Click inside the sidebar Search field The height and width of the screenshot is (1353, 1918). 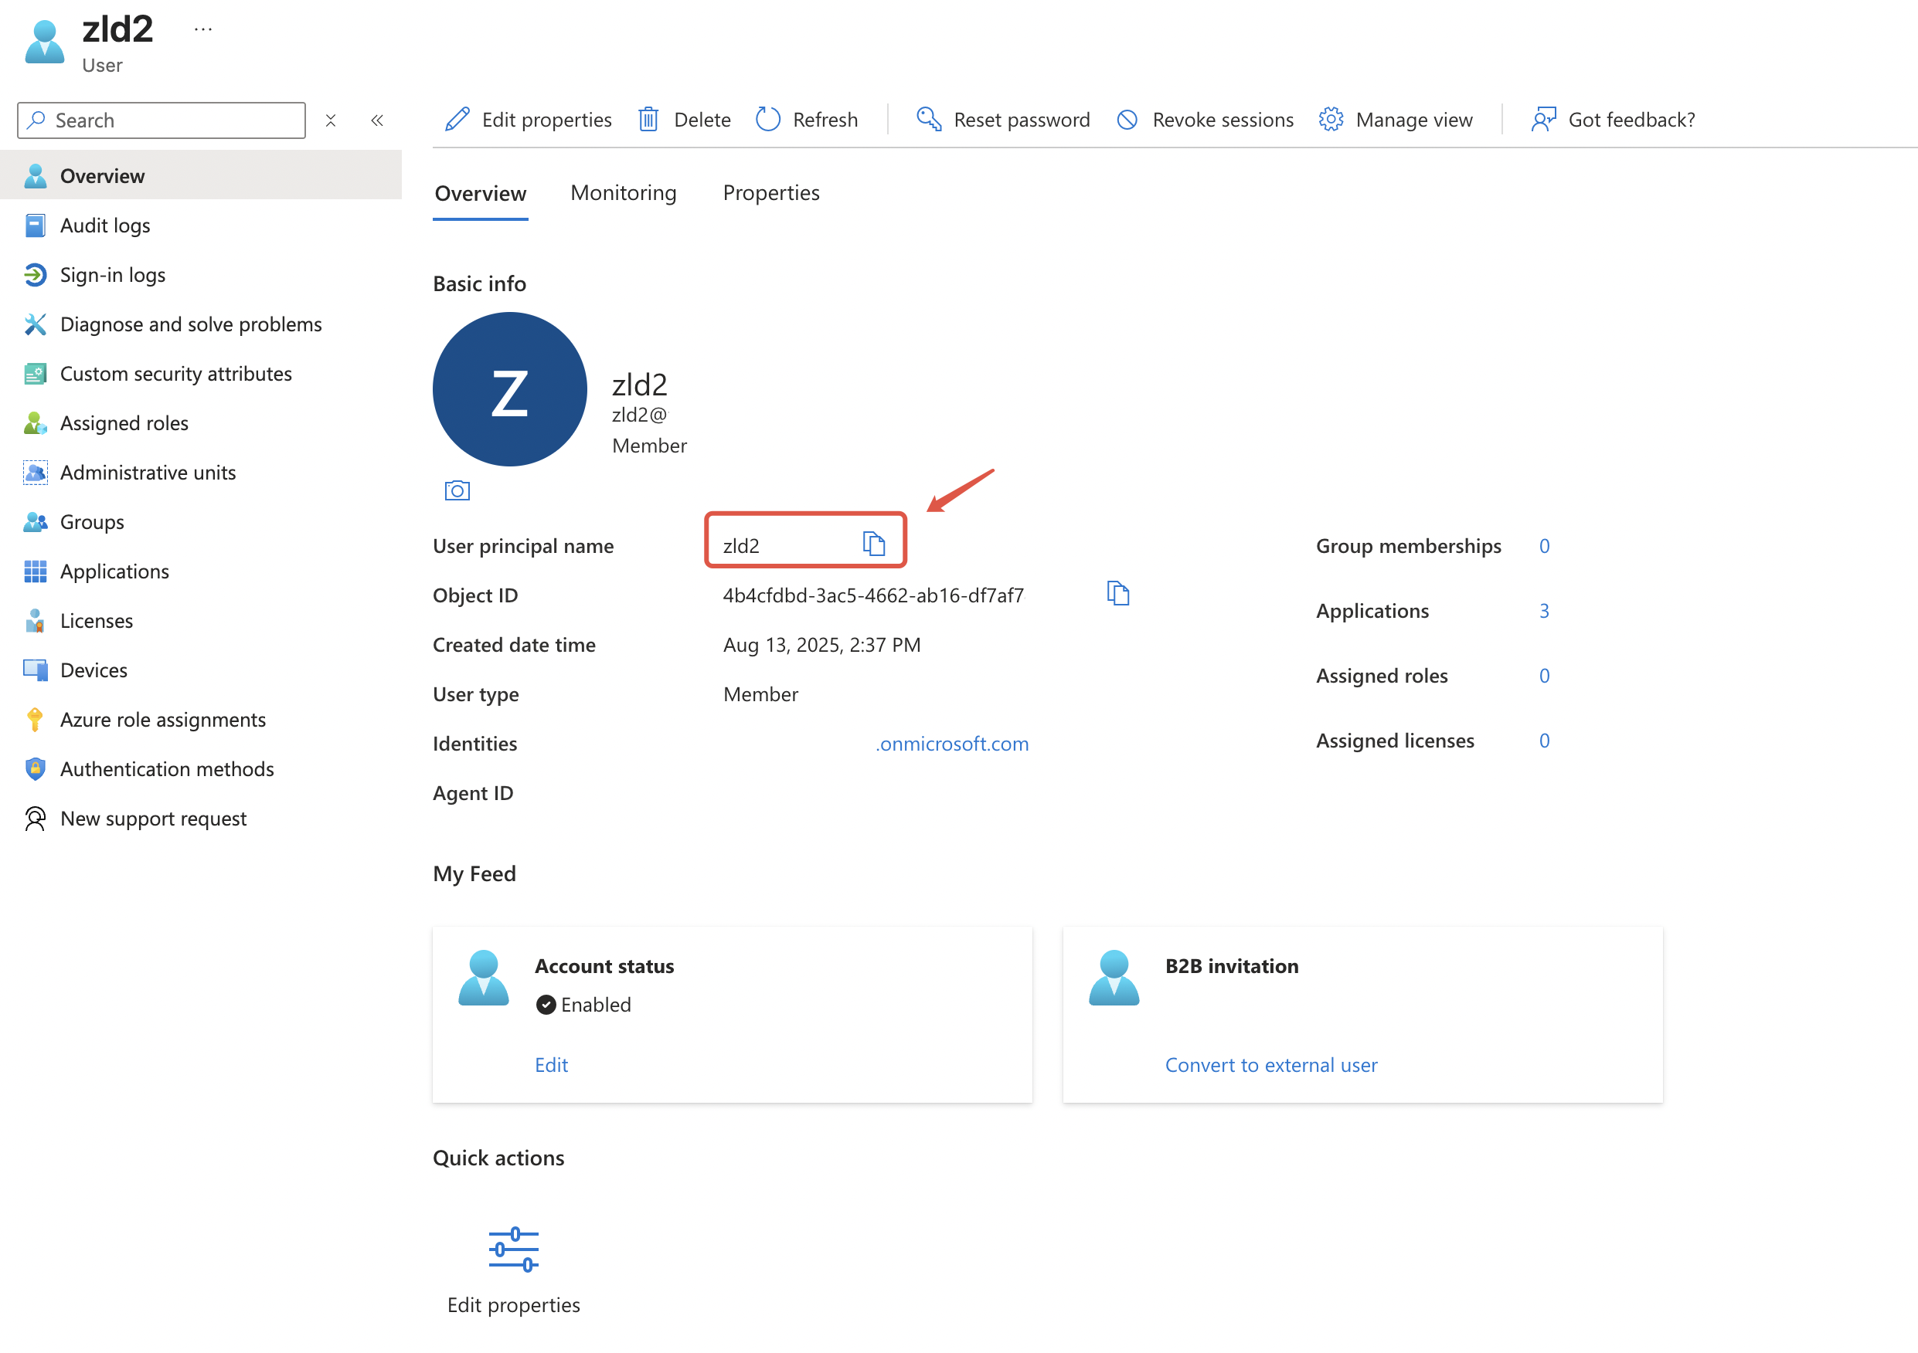(x=167, y=120)
